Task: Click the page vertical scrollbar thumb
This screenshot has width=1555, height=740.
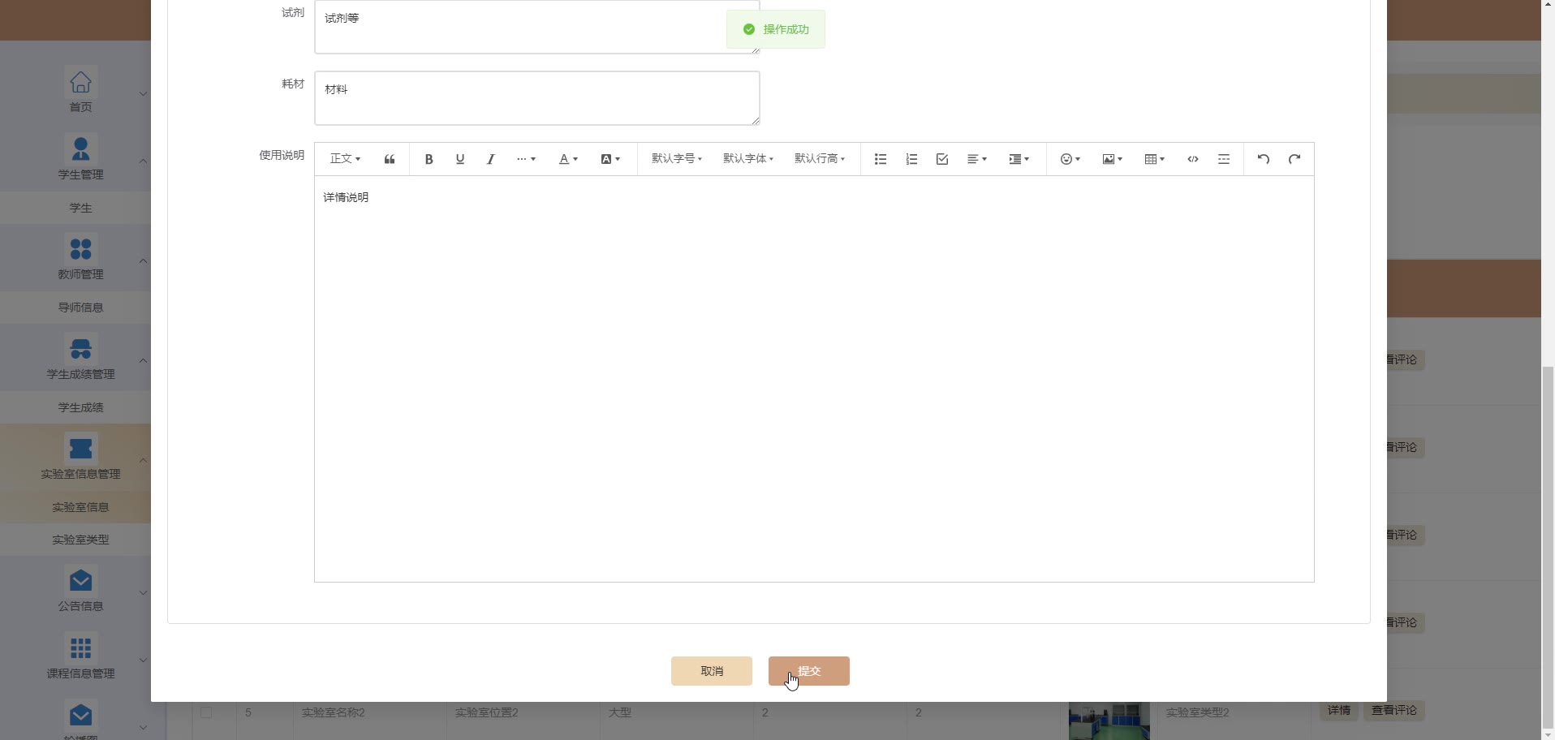Action: click(1548, 548)
